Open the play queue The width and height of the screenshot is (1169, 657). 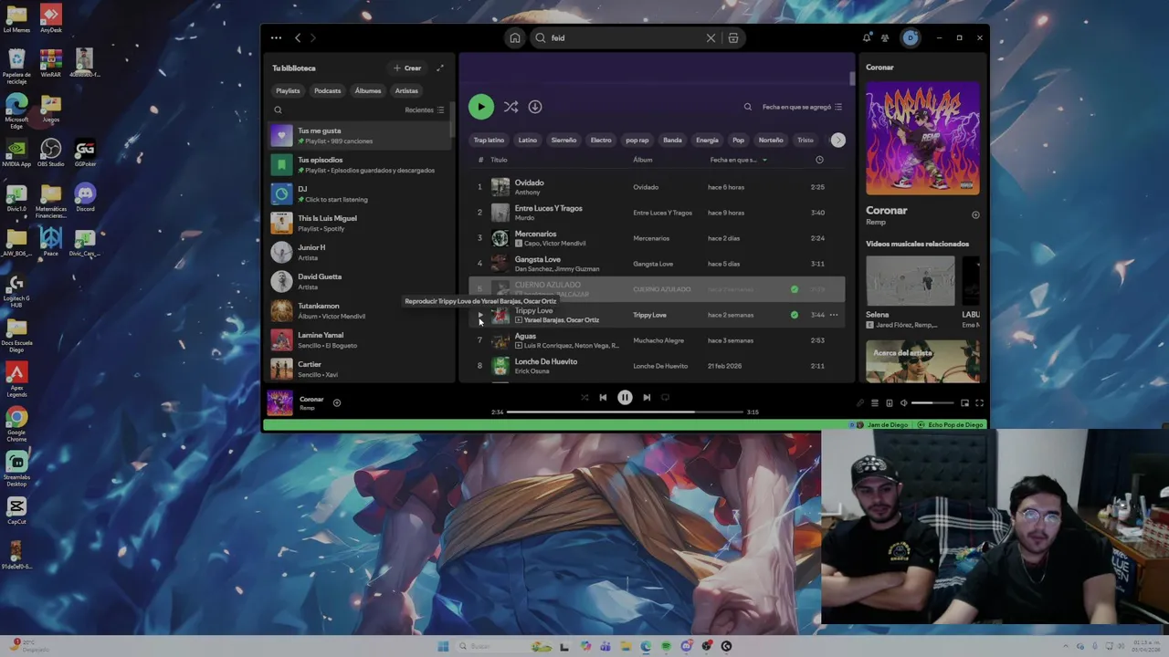coord(874,403)
